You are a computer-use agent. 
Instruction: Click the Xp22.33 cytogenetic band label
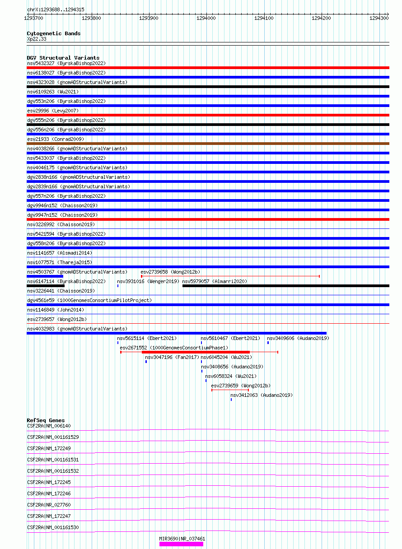37,39
